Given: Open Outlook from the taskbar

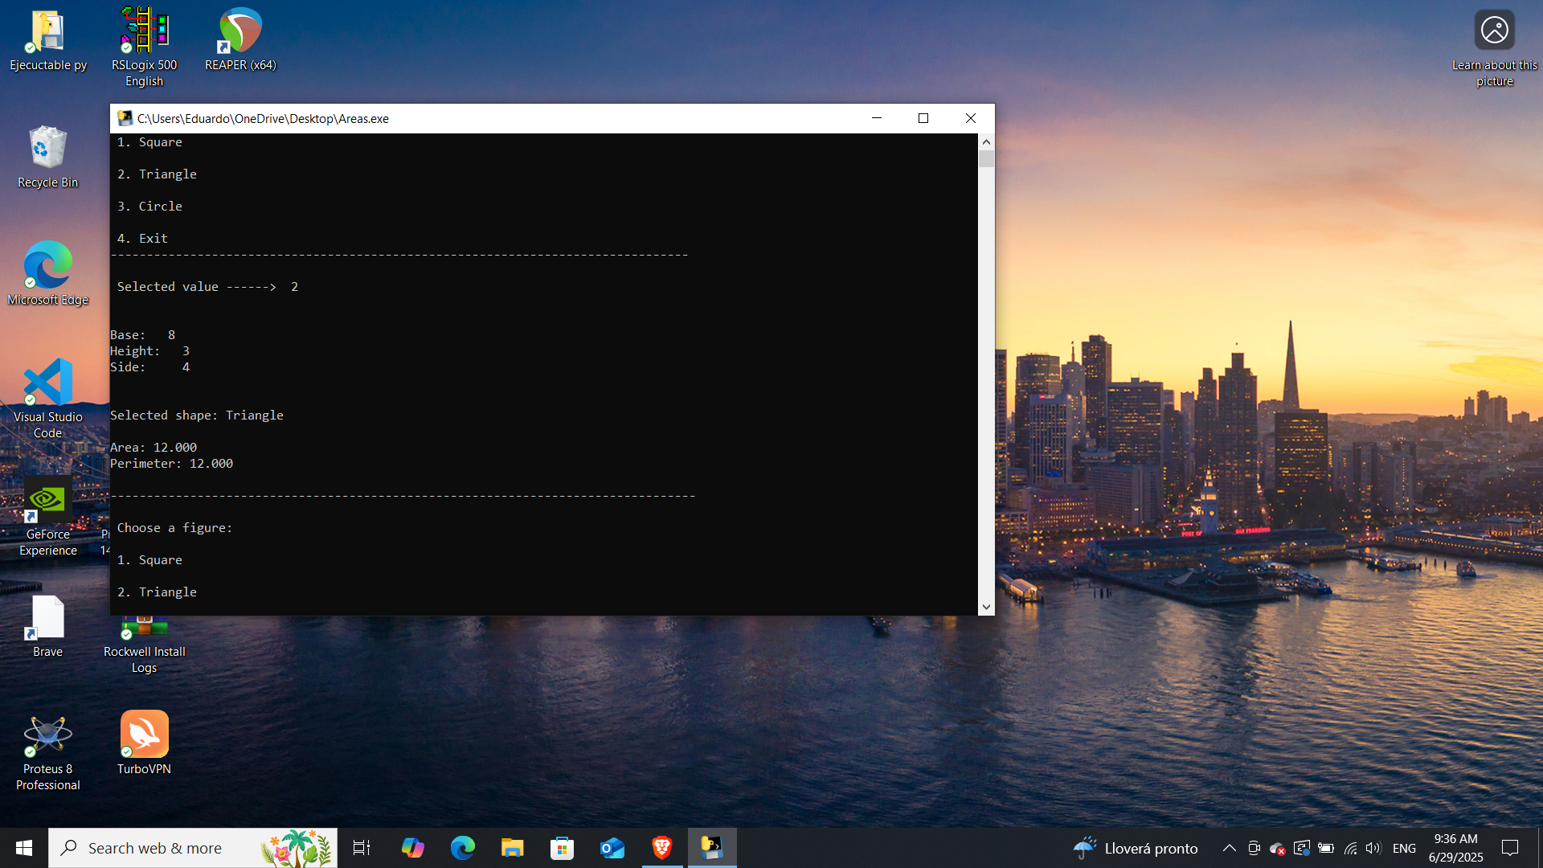Looking at the screenshot, I should [x=612, y=848].
